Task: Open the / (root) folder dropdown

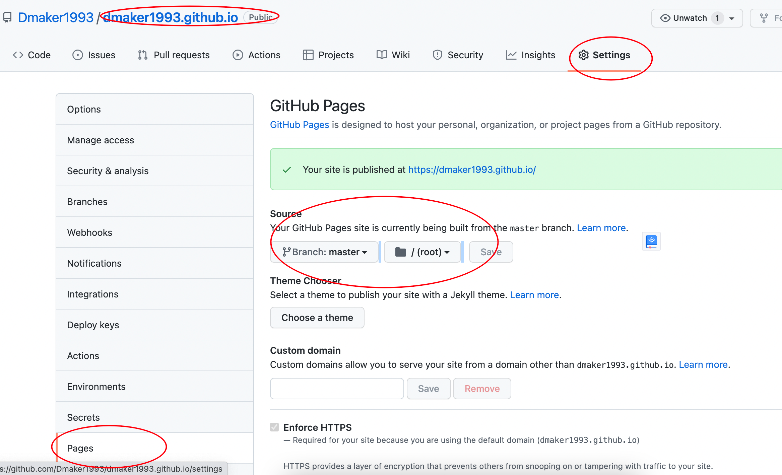Action: coord(422,252)
